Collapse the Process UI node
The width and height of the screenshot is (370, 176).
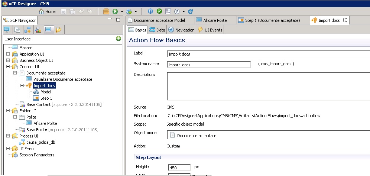[8, 136]
